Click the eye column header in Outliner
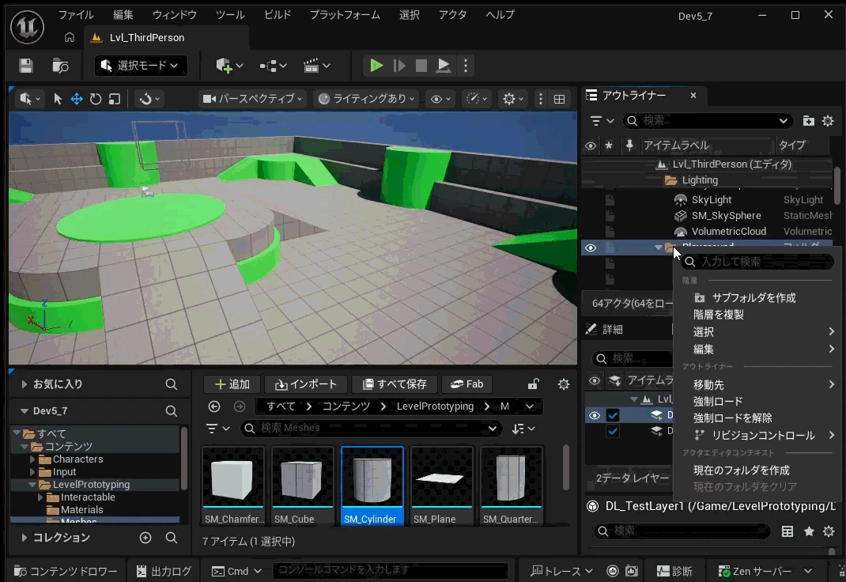Image resolution: width=846 pixels, height=582 pixels. pyautogui.click(x=591, y=145)
